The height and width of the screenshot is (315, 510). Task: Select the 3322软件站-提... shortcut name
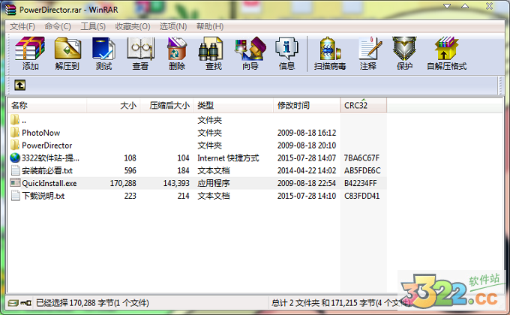[x=50, y=158]
